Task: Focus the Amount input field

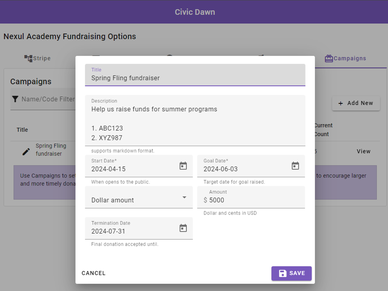Action: pyautogui.click(x=255, y=200)
